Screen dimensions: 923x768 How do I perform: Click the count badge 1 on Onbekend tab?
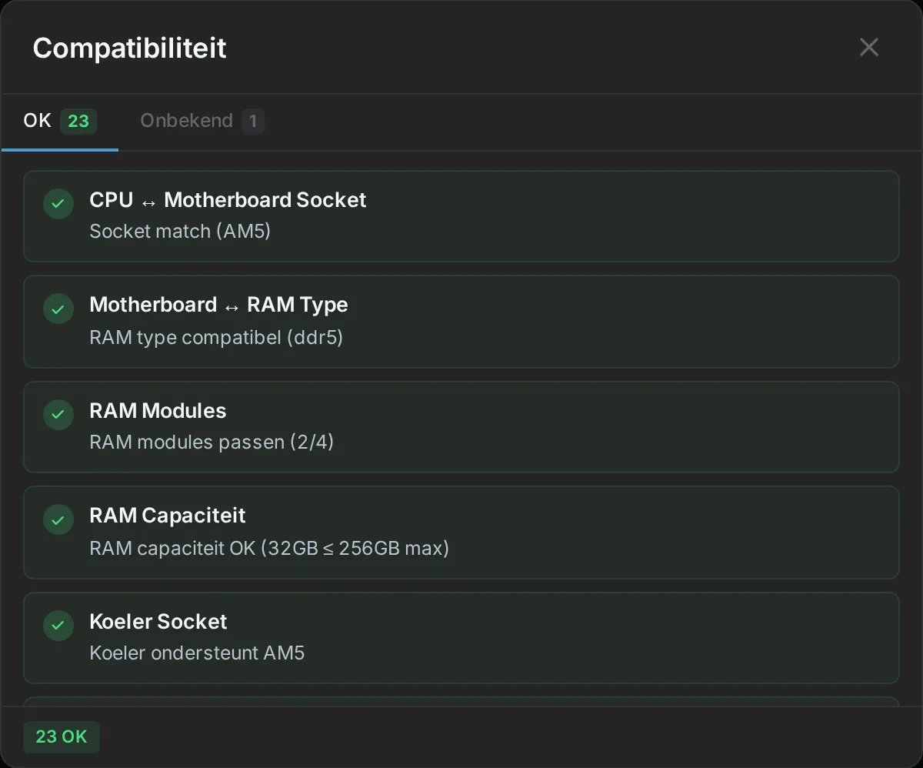coord(253,122)
